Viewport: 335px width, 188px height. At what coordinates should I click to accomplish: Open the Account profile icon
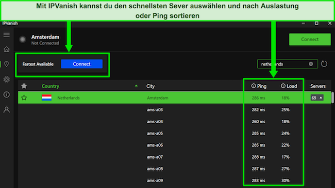tap(6, 109)
